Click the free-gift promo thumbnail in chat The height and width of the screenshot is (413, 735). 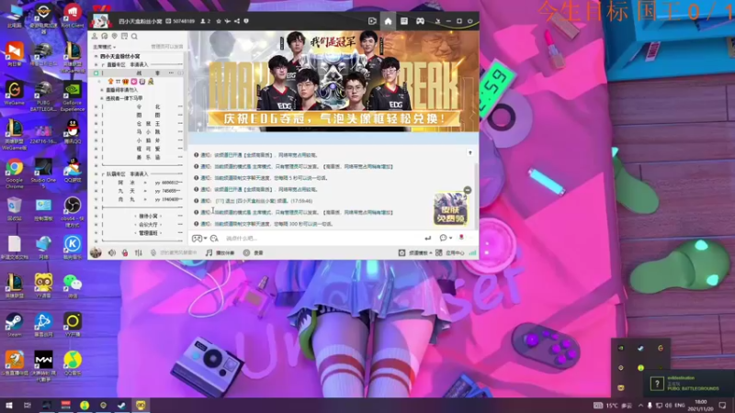click(x=450, y=209)
